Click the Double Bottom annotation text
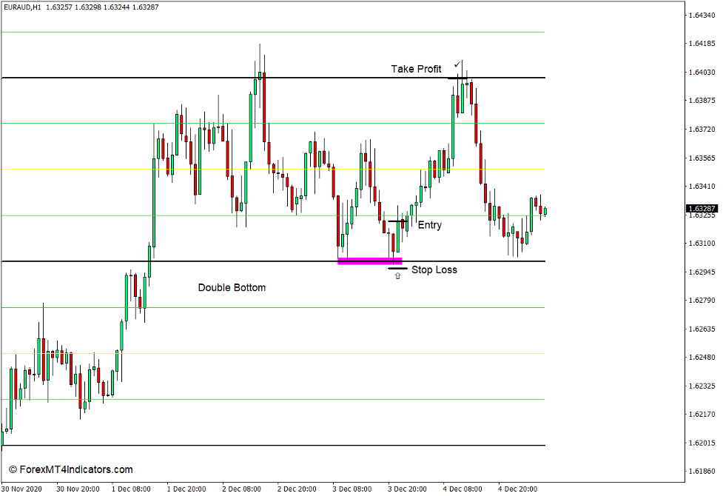The image size is (723, 496). click(231, 287)
